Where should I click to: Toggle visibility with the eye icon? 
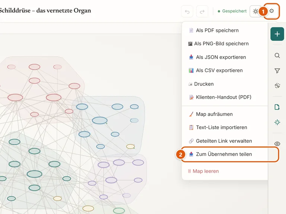277,144
